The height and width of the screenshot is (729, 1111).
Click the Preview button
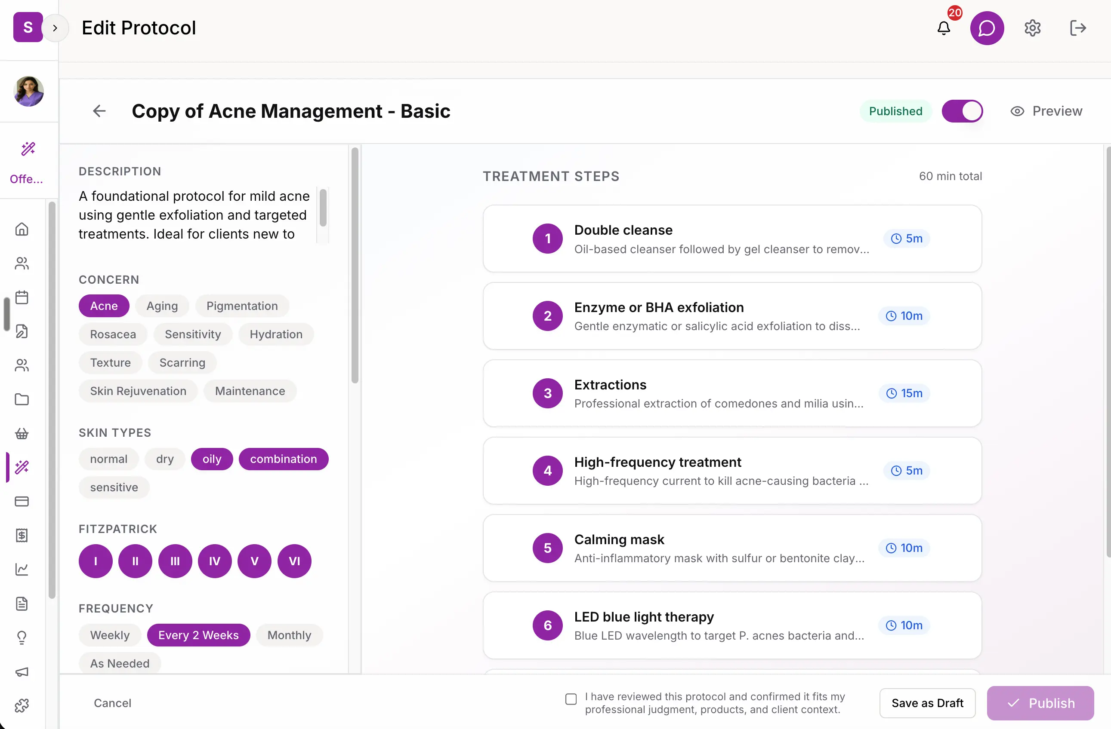tap(1046, 111)
